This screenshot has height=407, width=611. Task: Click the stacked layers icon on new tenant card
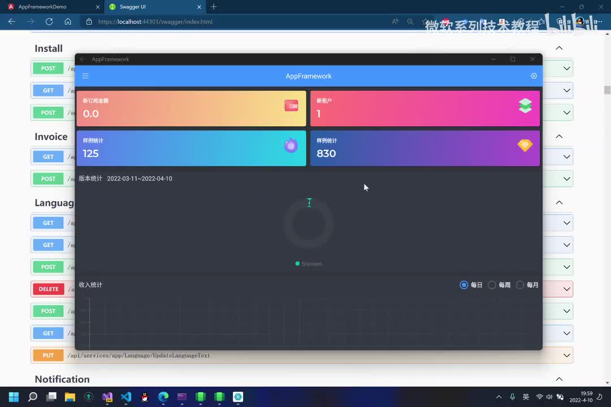click(x=525, y=106)
